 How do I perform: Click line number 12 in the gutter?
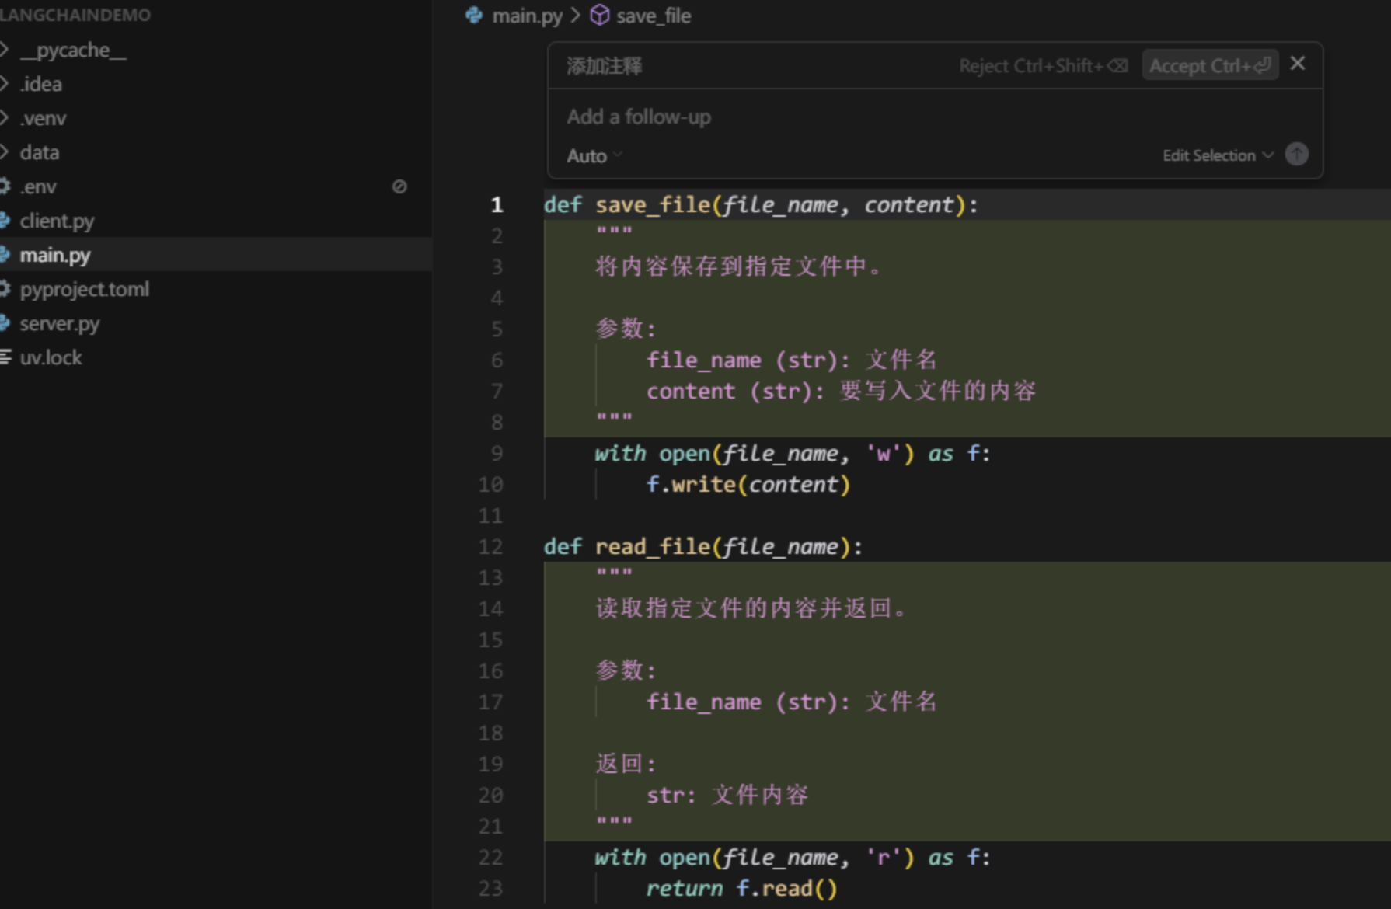click(x=491, y=547)
